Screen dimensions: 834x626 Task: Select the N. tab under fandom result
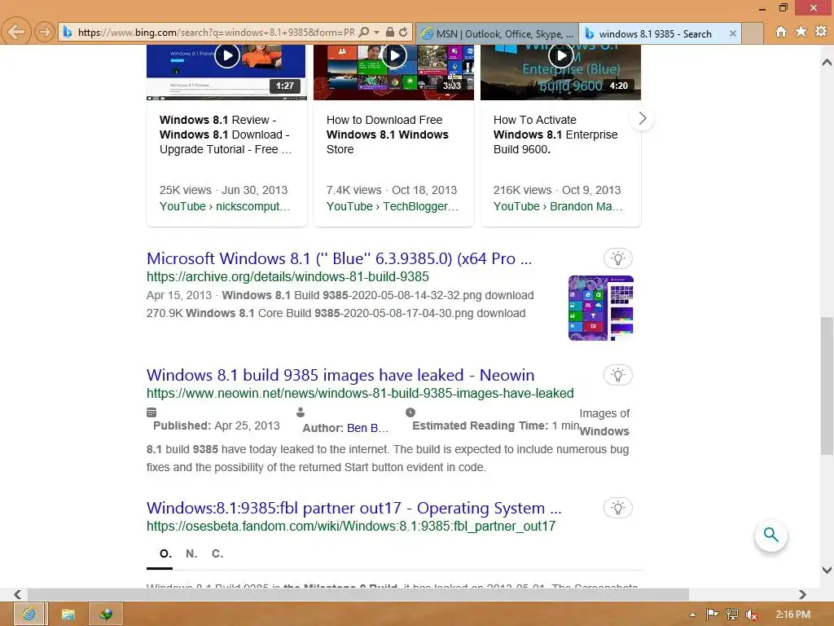(191, 554)
